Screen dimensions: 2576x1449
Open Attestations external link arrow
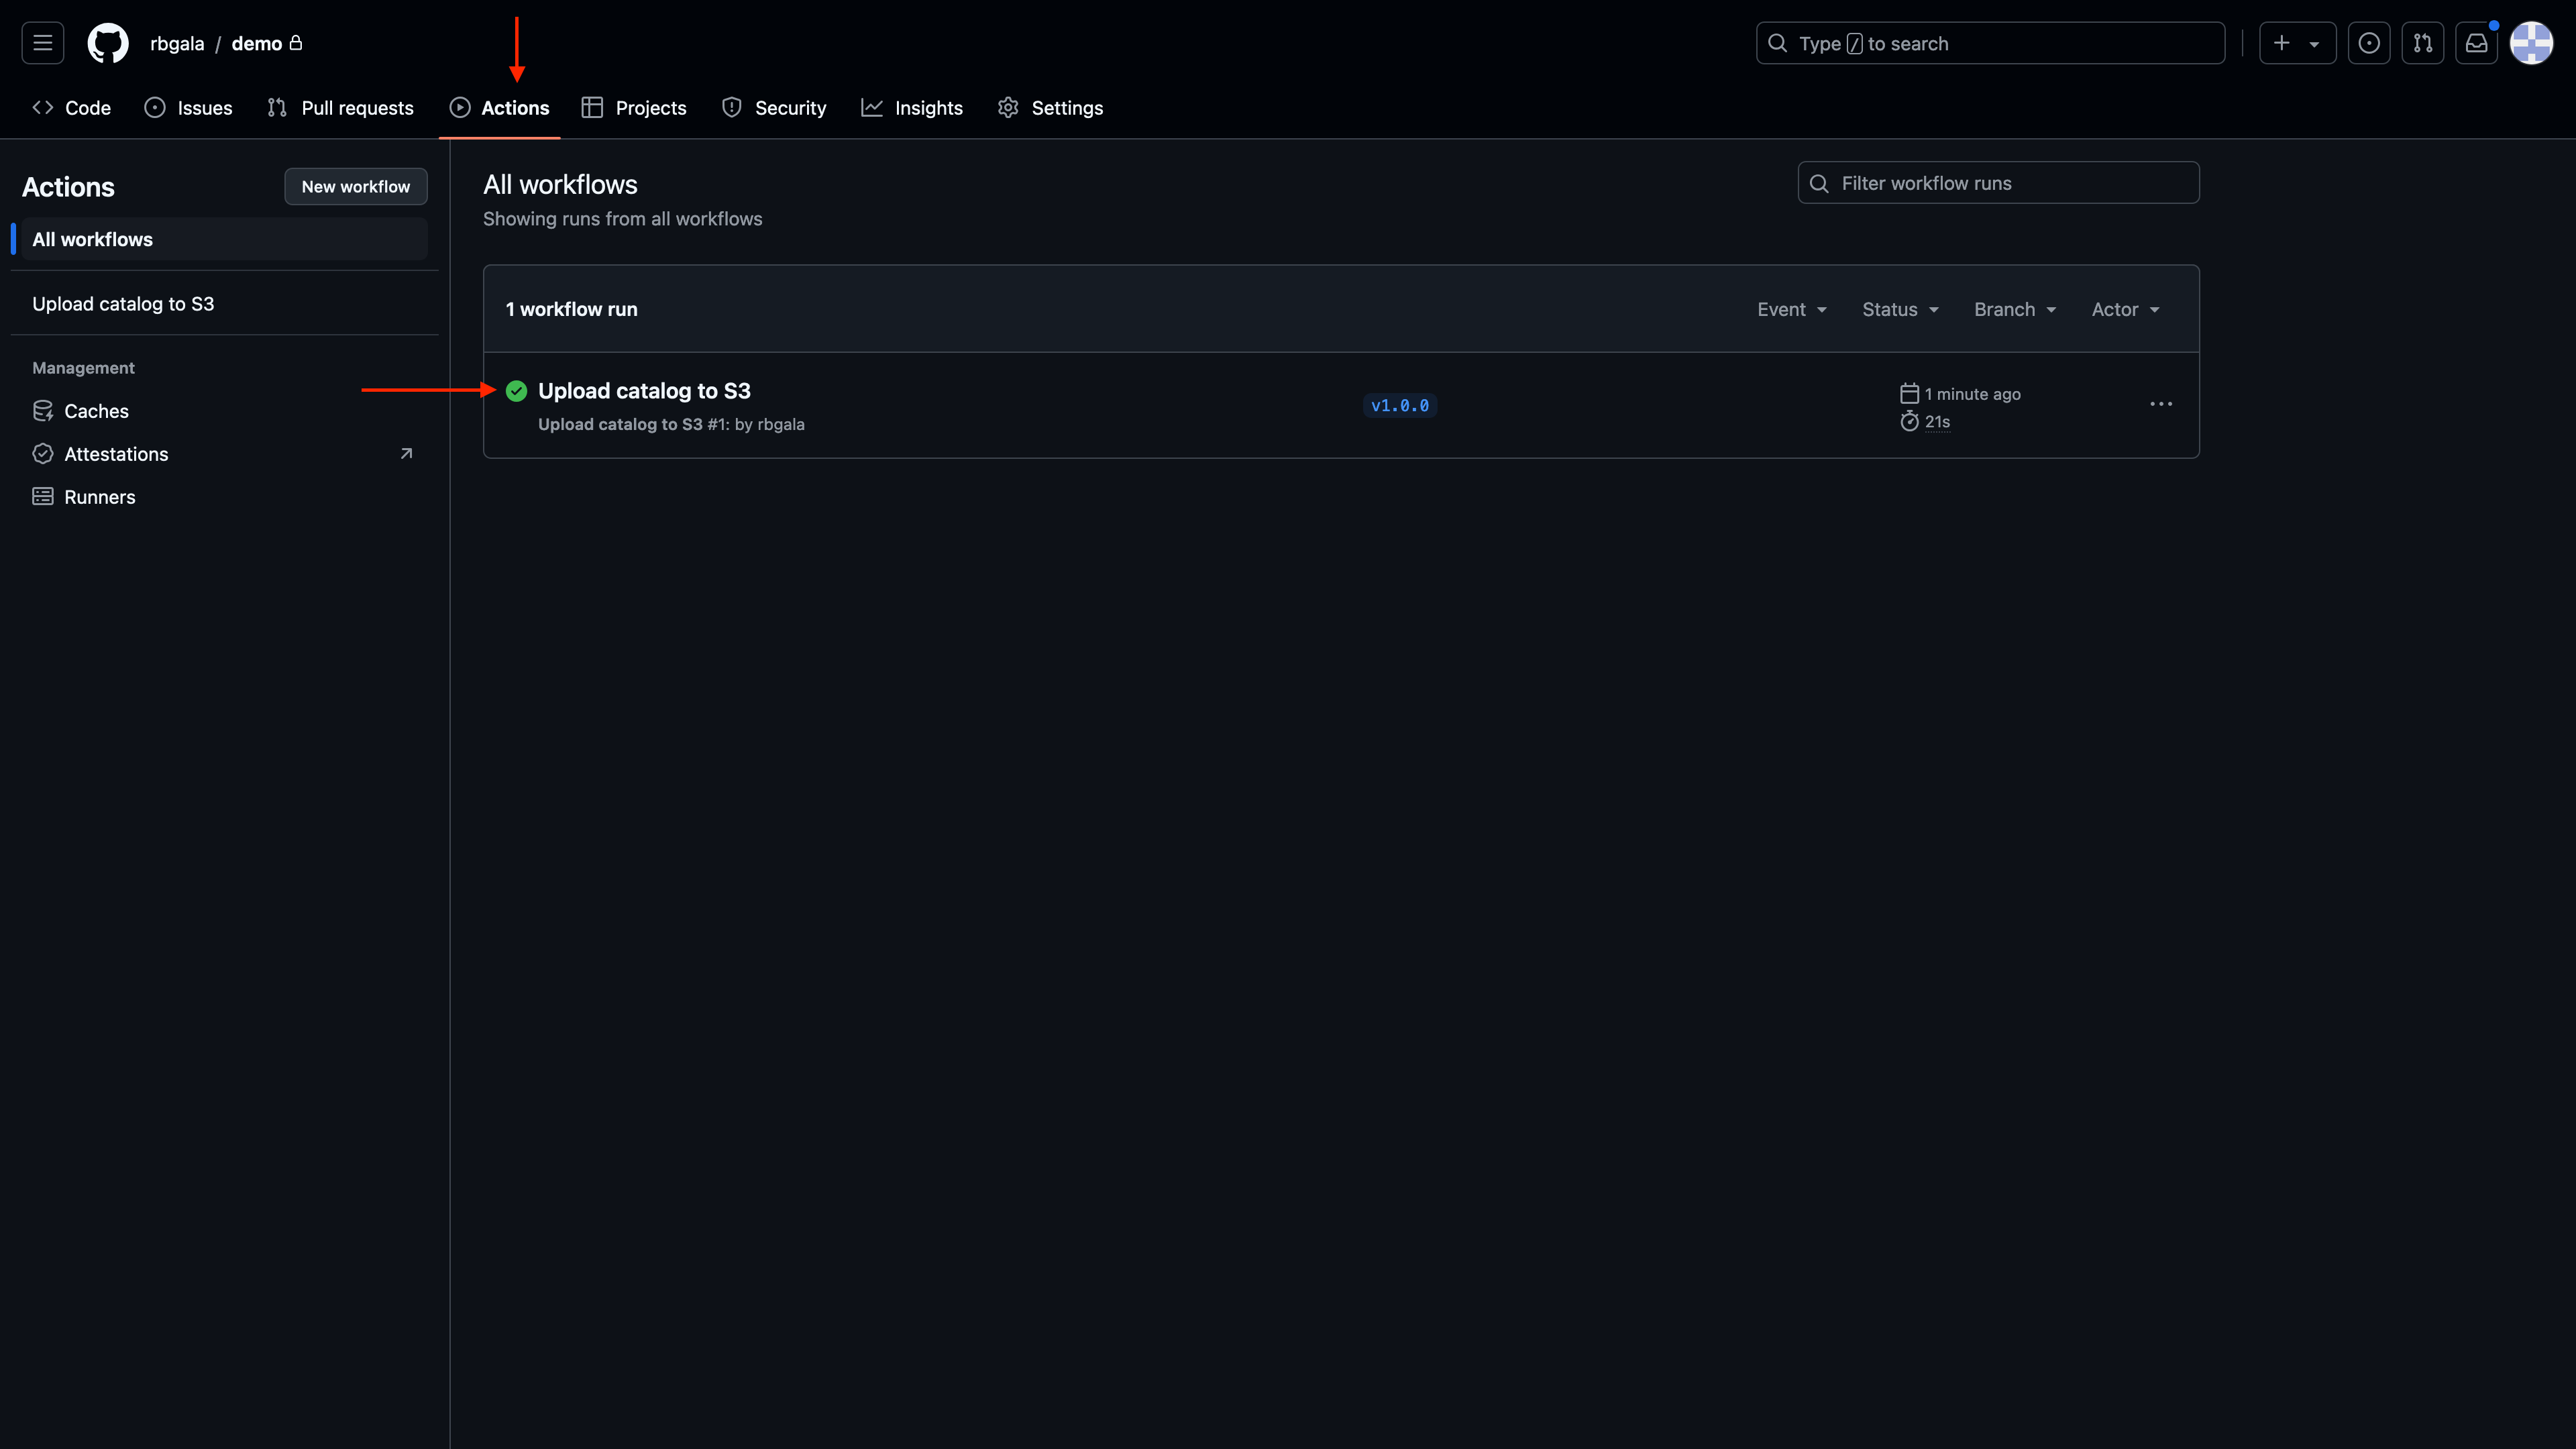click(406, 454)
